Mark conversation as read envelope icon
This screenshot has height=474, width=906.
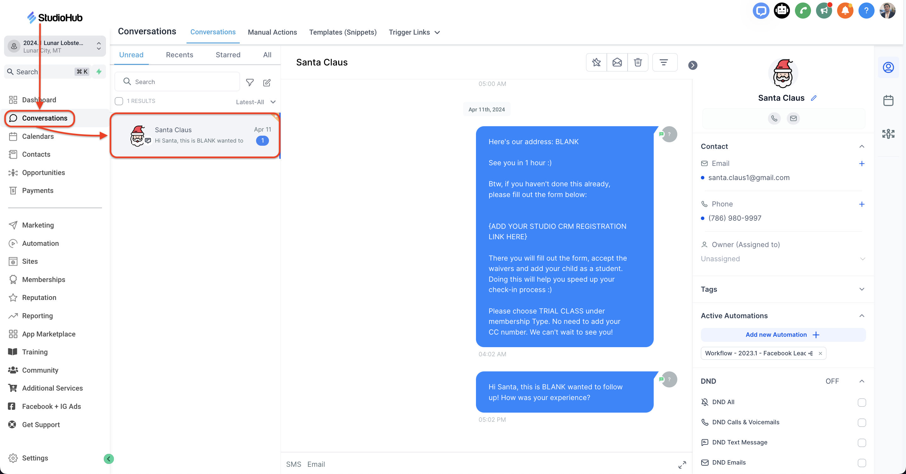coord(617,62)
